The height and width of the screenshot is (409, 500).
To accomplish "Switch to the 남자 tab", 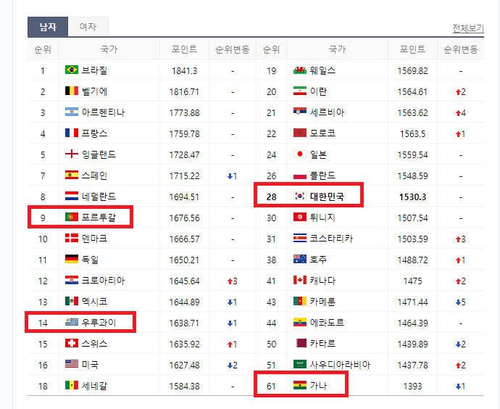I will [x=48, y=27].
